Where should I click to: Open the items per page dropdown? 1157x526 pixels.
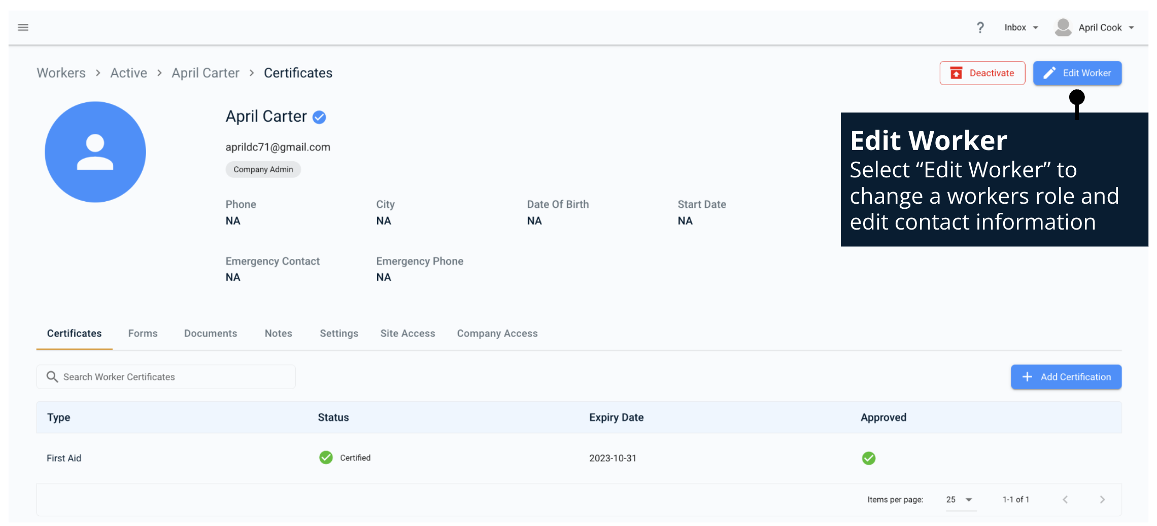(960, 499)
